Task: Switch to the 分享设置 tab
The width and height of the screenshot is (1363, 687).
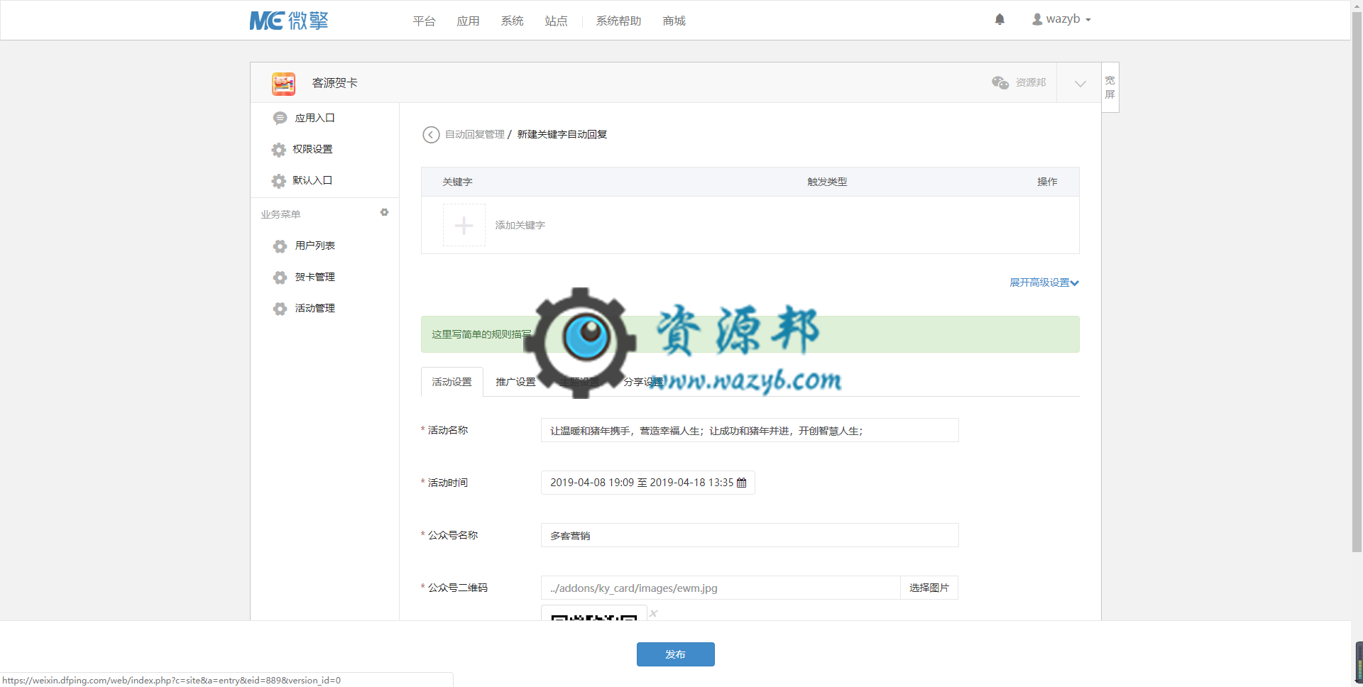Action: coord(643,382)
